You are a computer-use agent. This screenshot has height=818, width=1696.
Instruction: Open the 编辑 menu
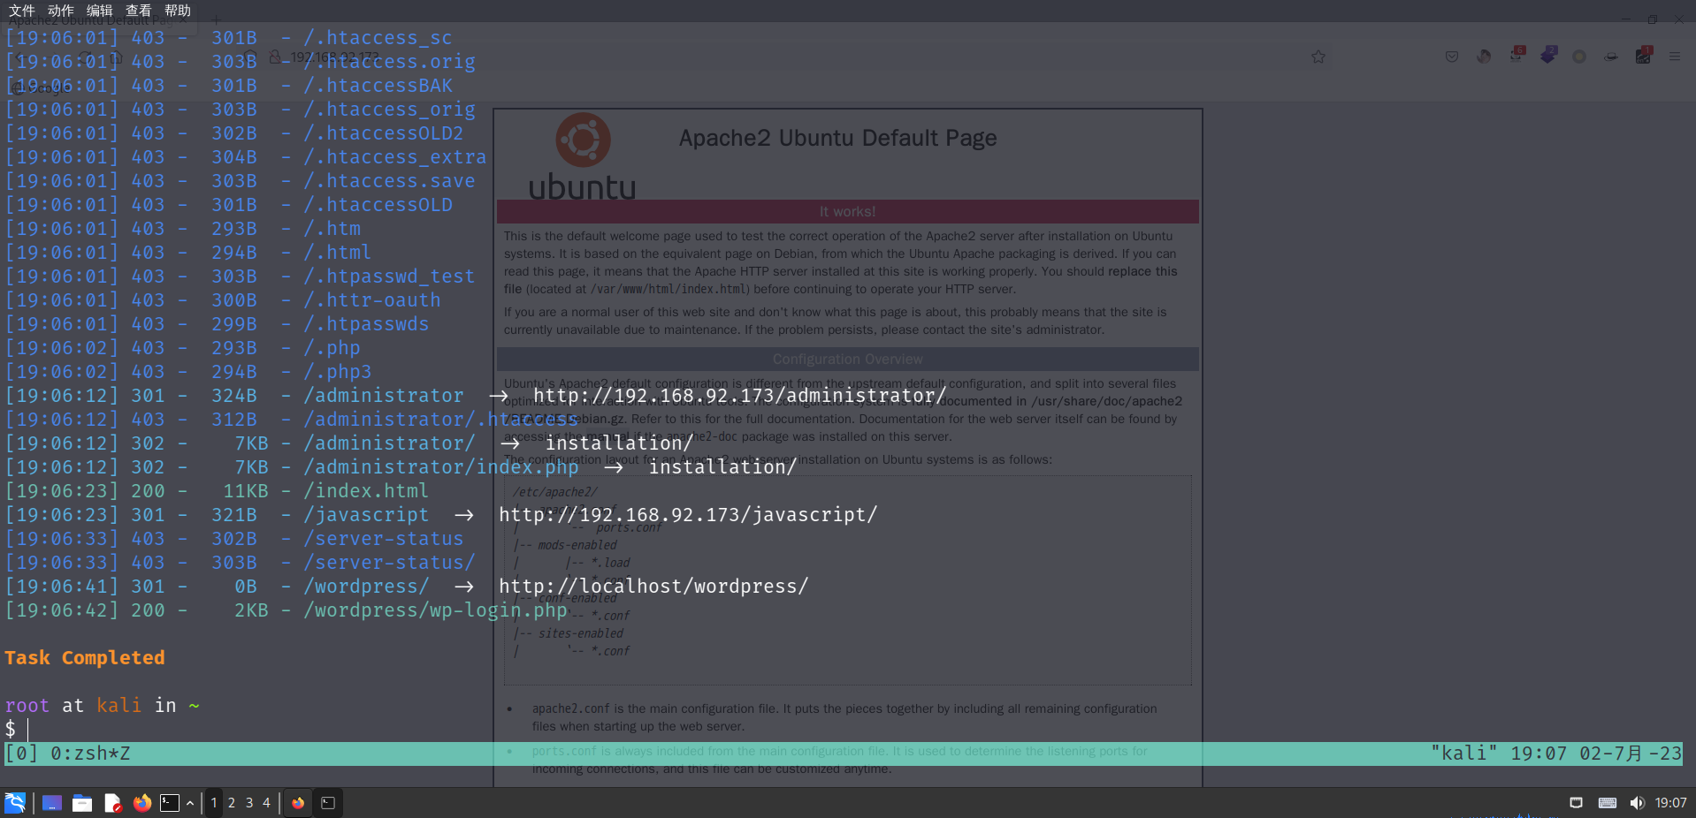[100, 11]
